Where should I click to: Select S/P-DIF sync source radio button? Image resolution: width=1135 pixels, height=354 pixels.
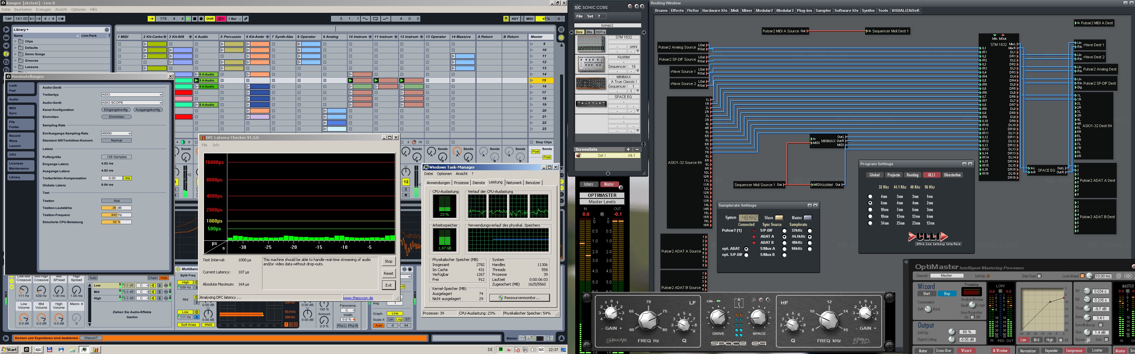(784, 230)
